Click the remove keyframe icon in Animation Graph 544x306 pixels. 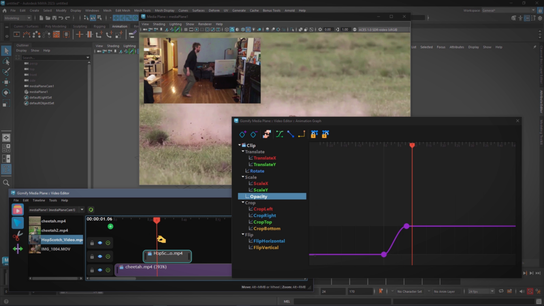coord(254,134)
